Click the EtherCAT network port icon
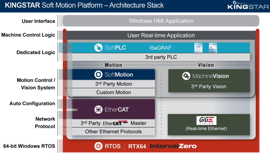 pyautogui.click(x=99, y=109)
